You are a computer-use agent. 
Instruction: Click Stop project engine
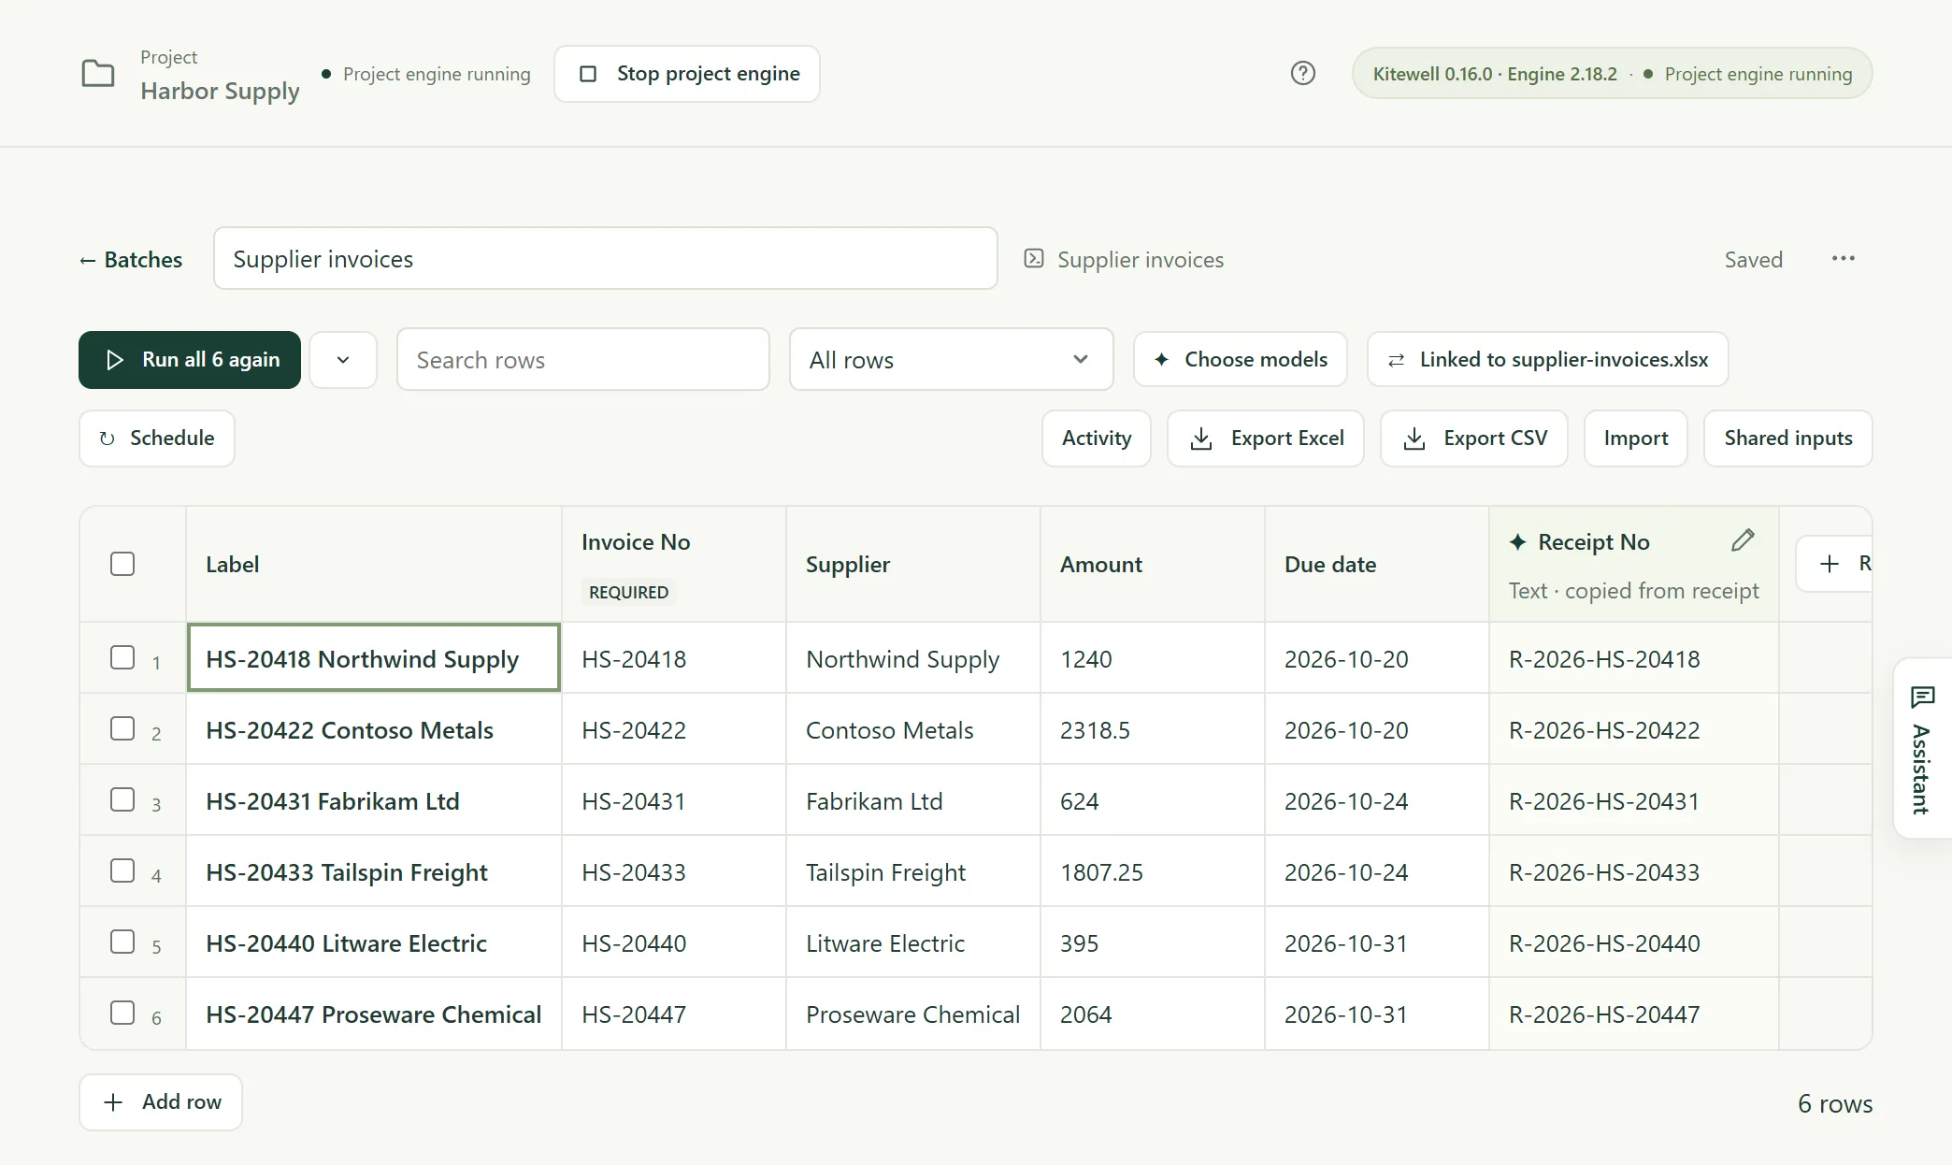click(x=687, y=74)
